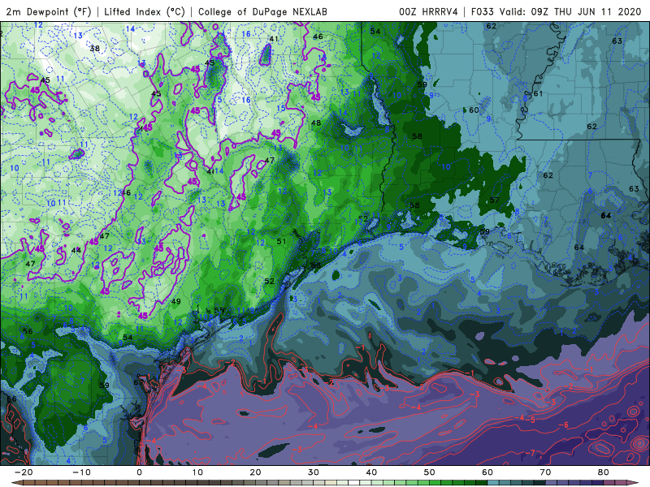Click the 20 label on the color scale
Screen dimensions: 650x487
coord(255,472)
